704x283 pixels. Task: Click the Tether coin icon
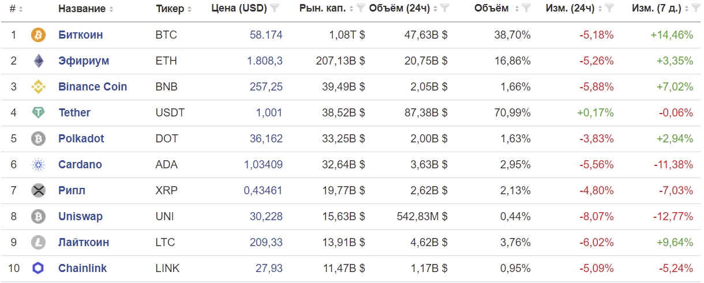(38, 113)
